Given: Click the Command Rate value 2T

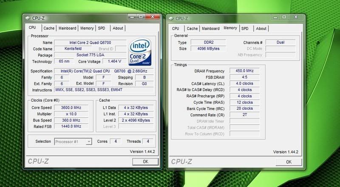Looking at the screenshot, I should point(244,115).
